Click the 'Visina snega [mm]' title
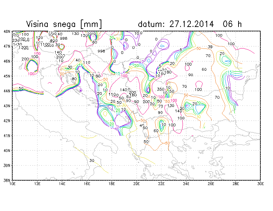This screenshot has width=273, height=211. 64,24
